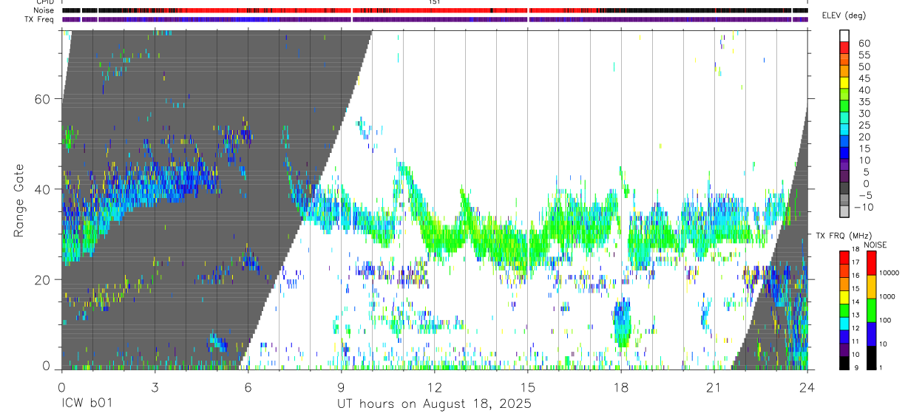Click the Noise indicator strip above the plot
This screenshot has width=908, height=419.
click(x=434, y=11)
